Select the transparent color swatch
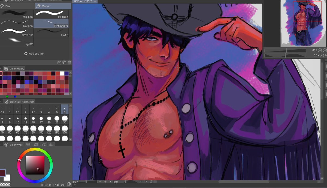 pos(5,184)
